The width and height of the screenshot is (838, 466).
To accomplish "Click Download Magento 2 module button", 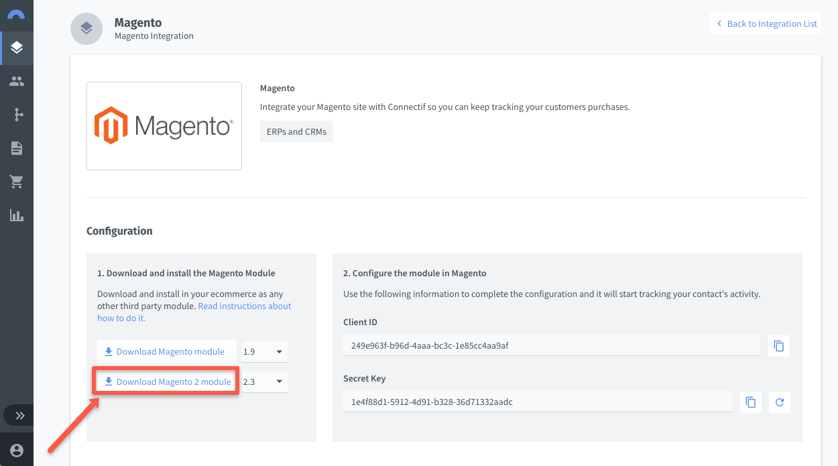I will pos(168,382).
